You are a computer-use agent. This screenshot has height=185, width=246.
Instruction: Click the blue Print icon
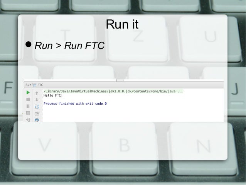(37, 120)
